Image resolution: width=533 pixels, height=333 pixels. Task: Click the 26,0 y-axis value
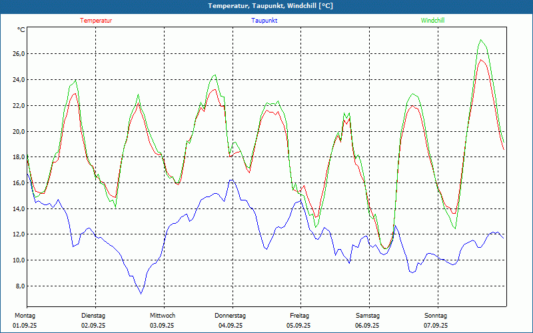[18, 54]
